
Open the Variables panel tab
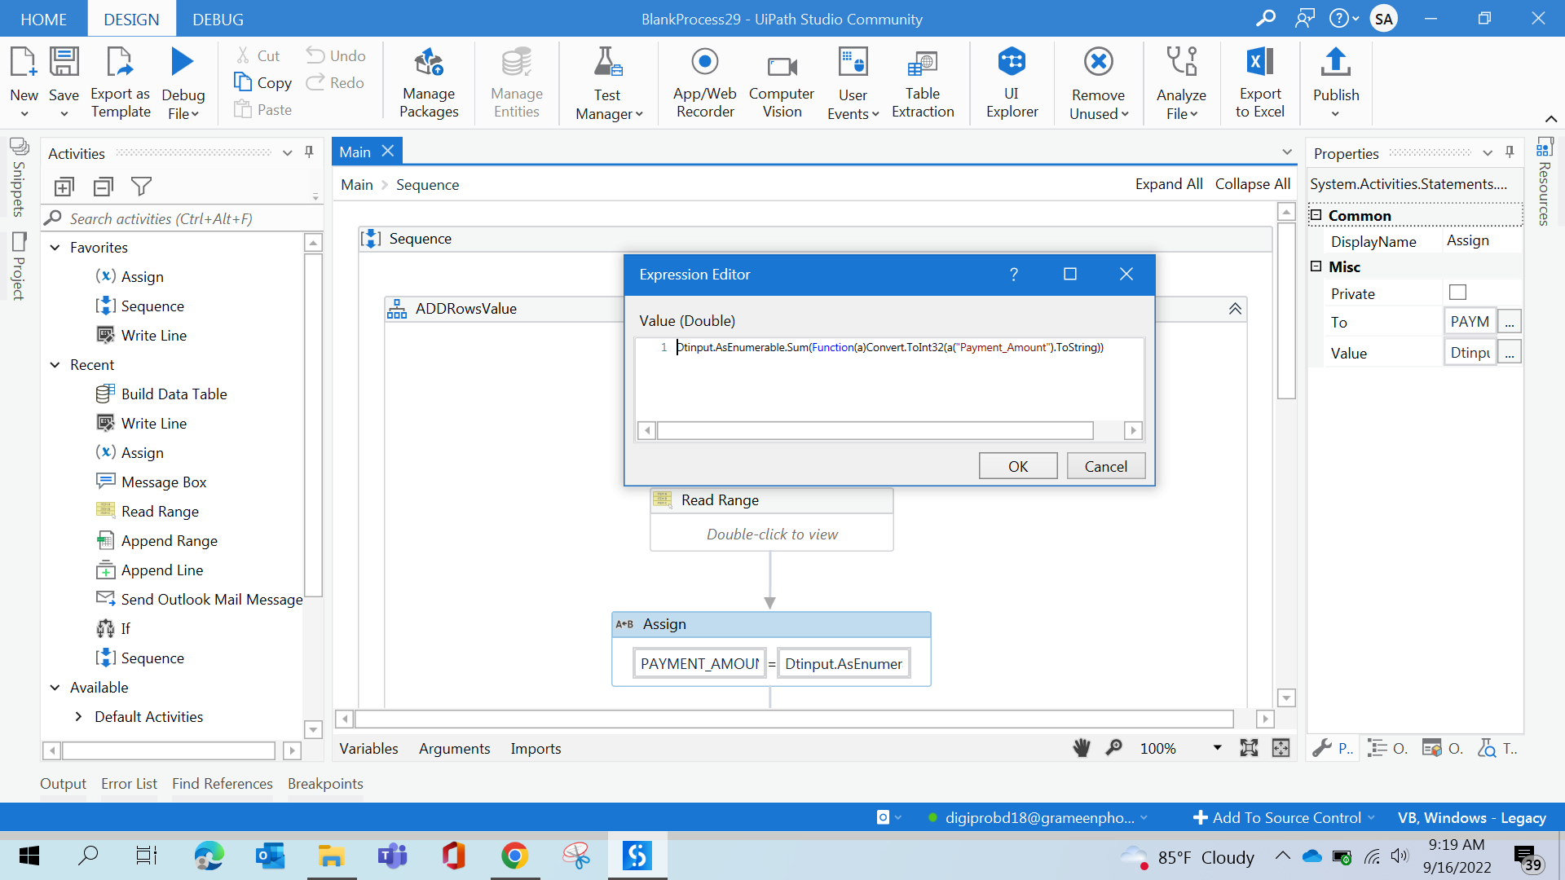[x=368, y=748]
